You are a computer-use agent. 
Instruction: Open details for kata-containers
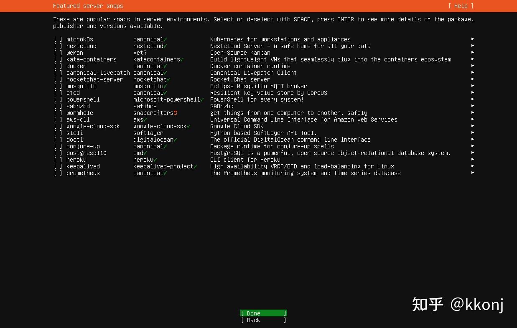(472, 59)
